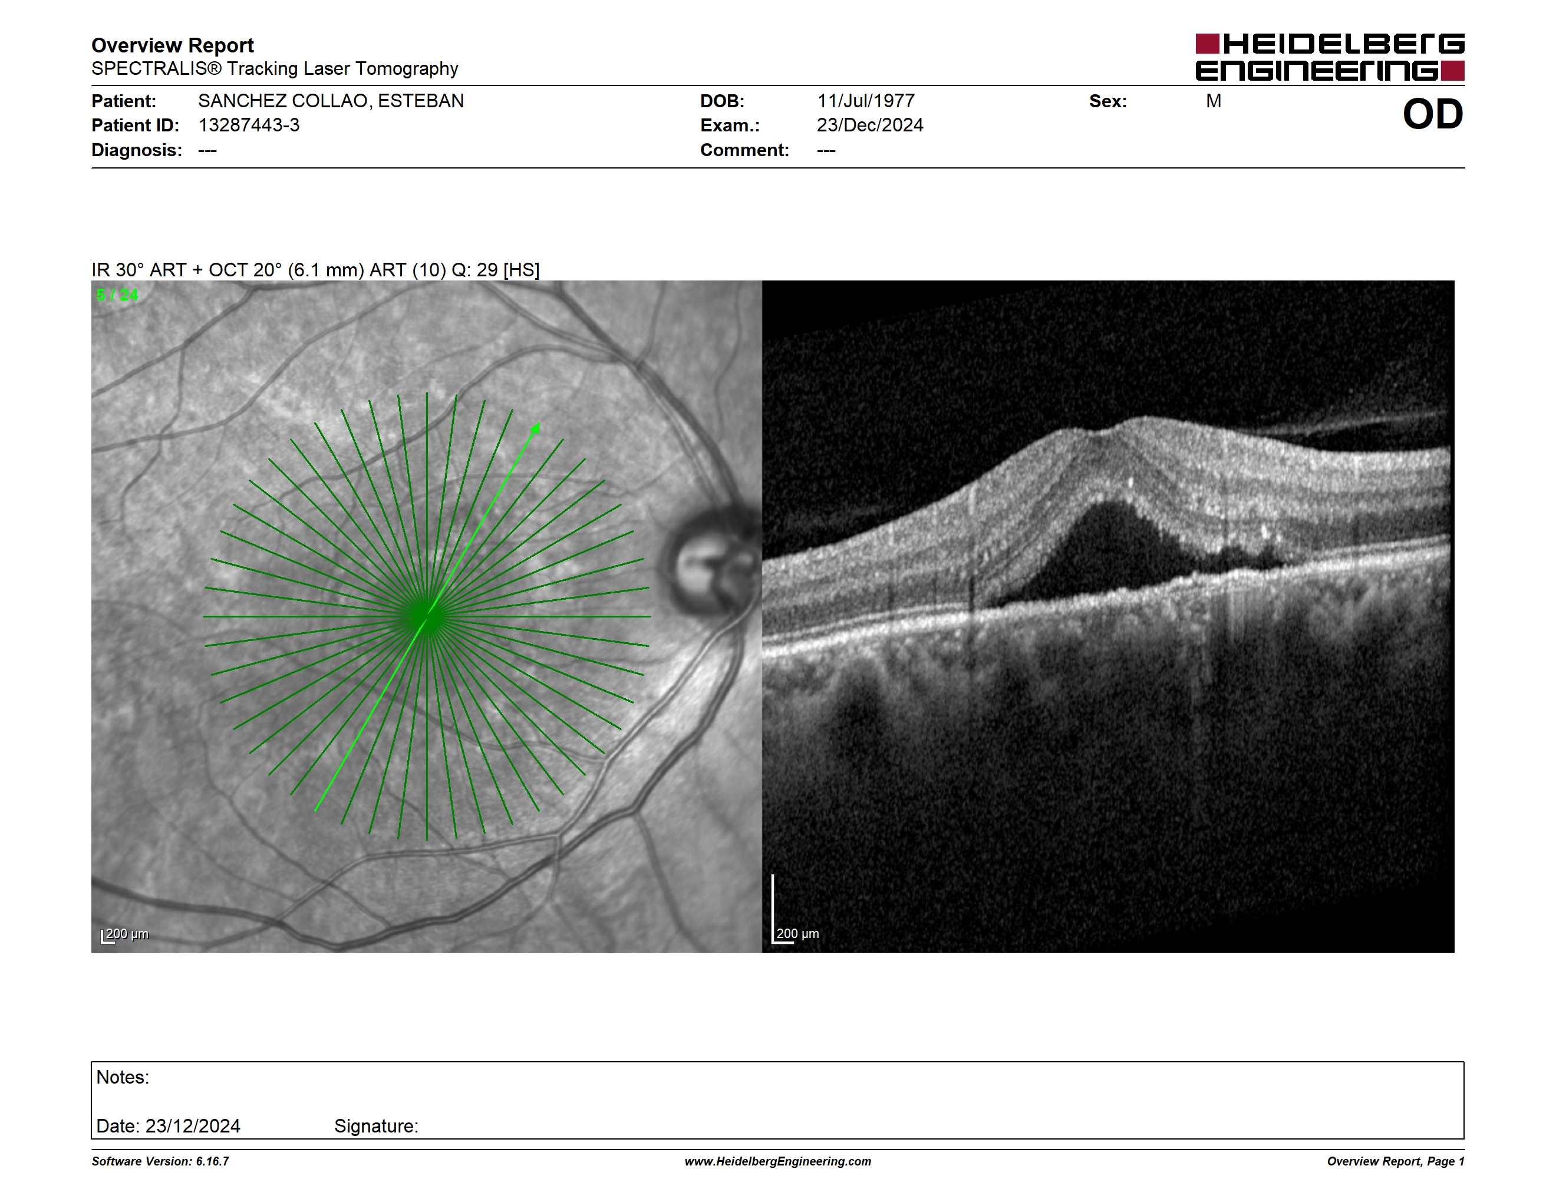This screenshot has height=1202, width=1556.
Task: Click the IR fundus image
Action: pos(427,617)
